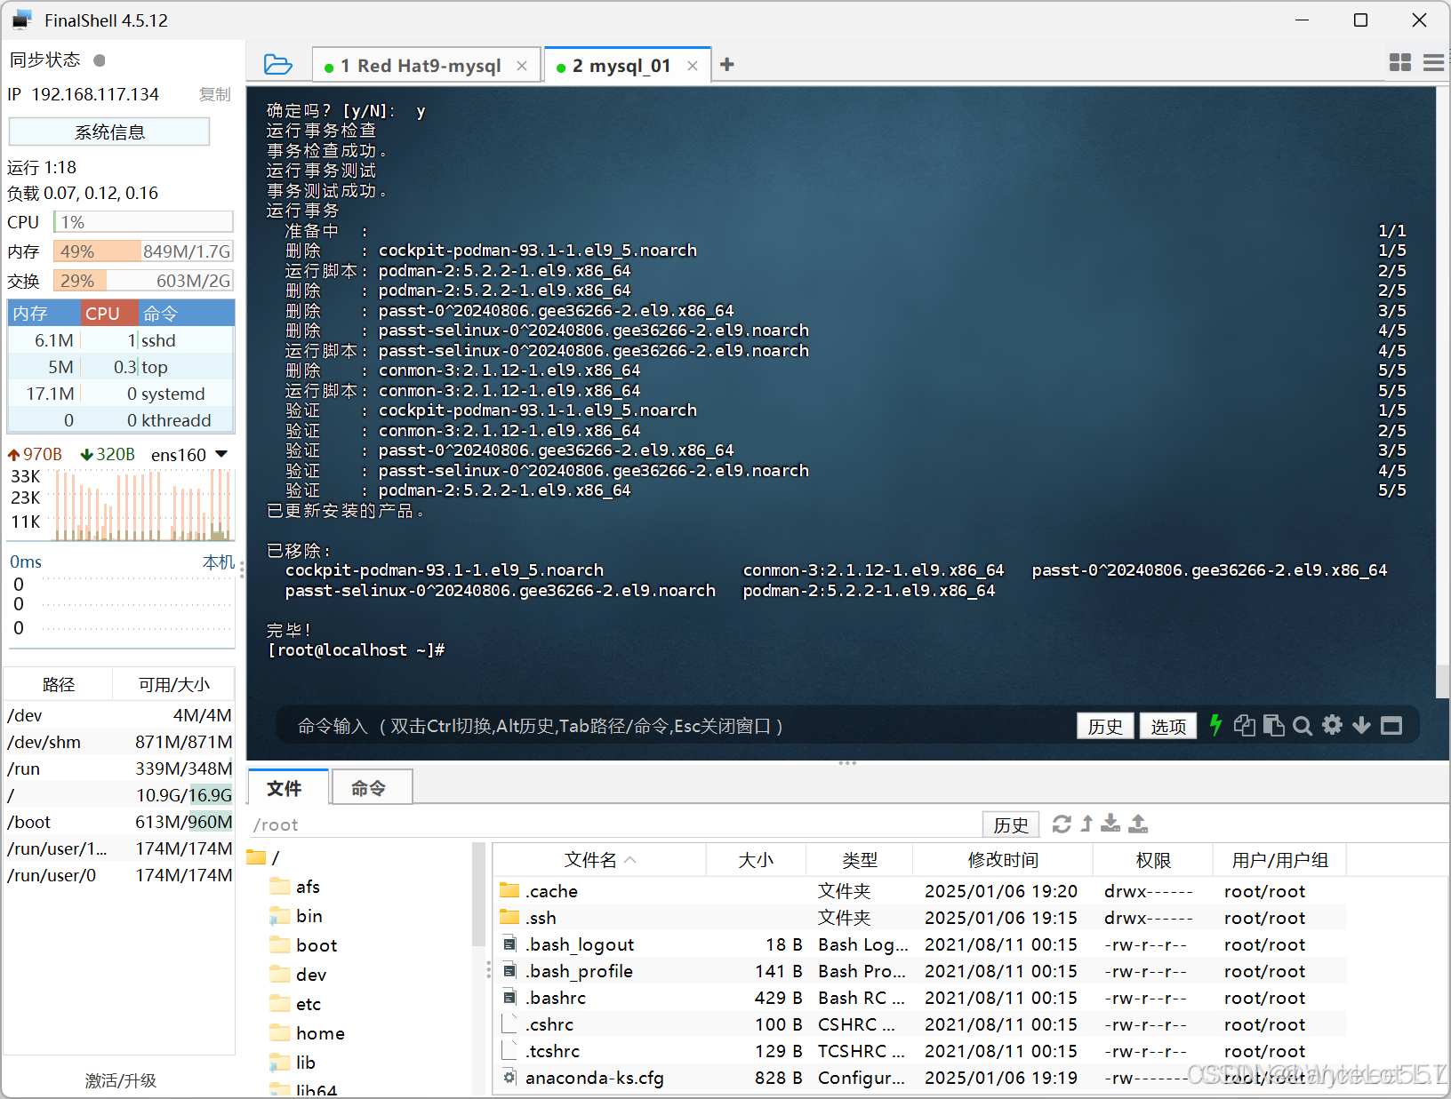Click the paste icon in terminal toolbar

1274,725
